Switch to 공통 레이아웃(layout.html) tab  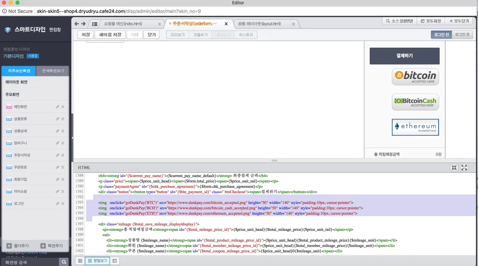coord(259,24)
